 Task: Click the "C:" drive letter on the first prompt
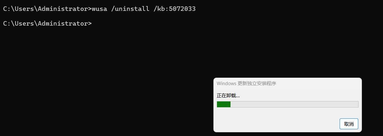(7, 9)
